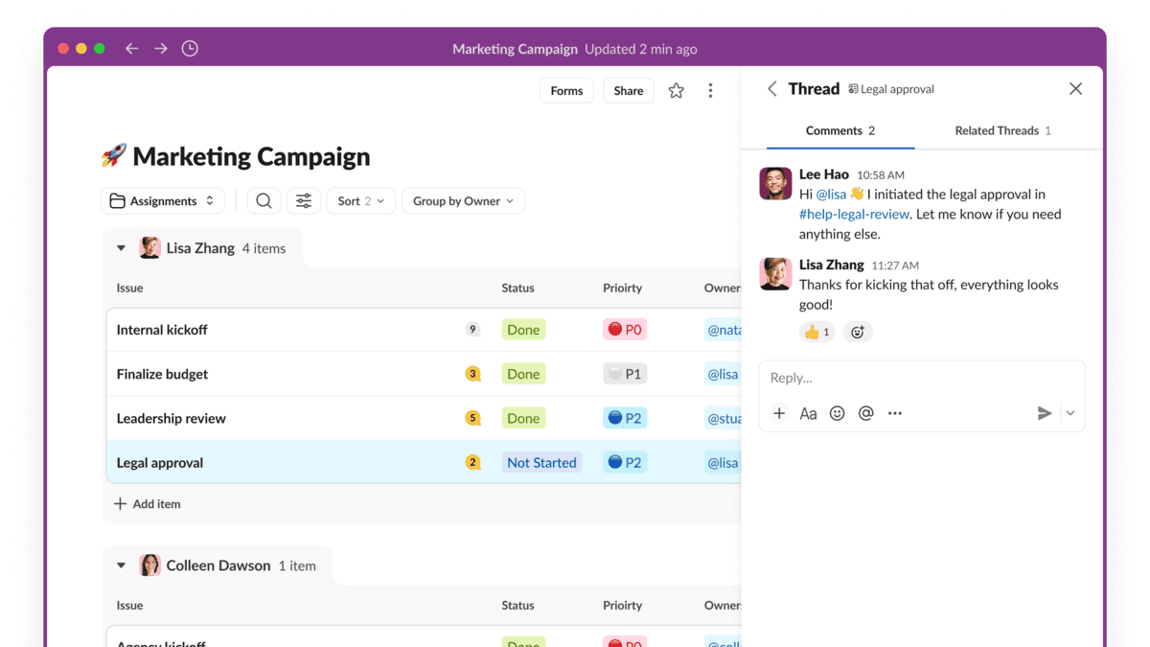Collapse the Colleen Dawson group
1150x647 pixels.
pos(121,566)
